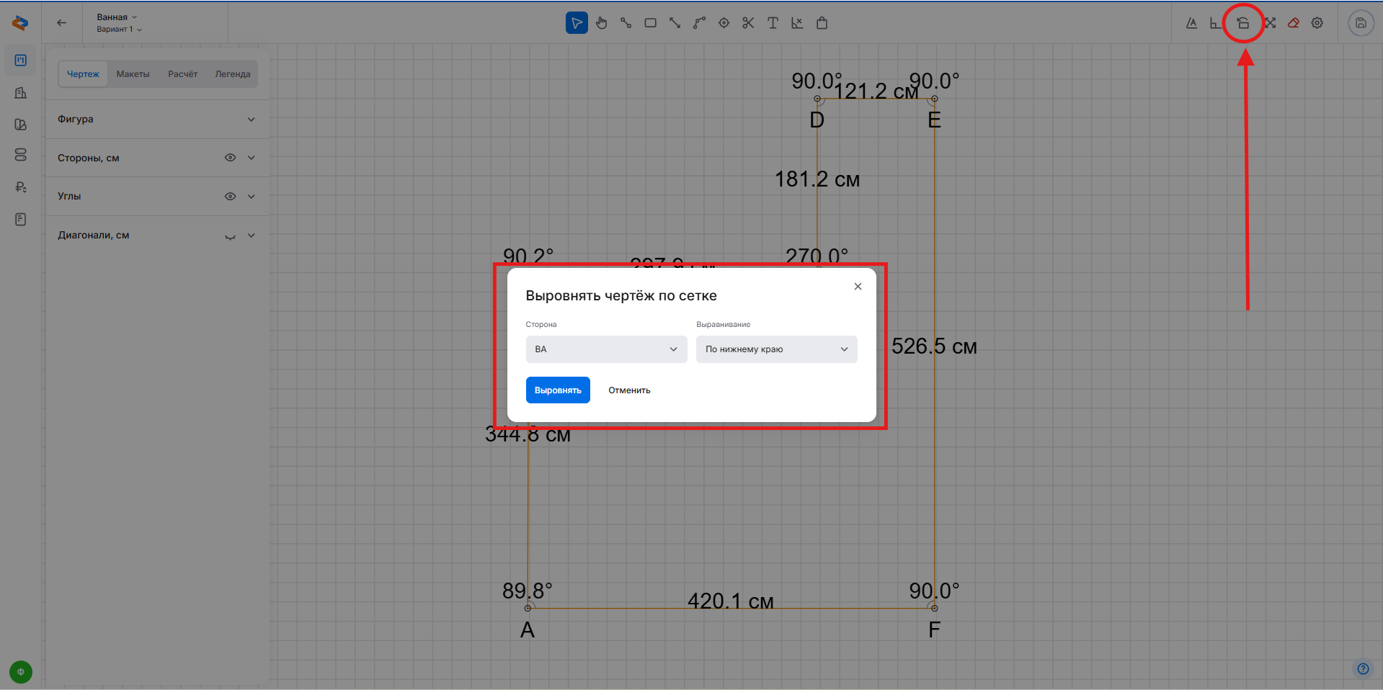
Task: Close the grid alignment dialog
Action: (858, 287)
